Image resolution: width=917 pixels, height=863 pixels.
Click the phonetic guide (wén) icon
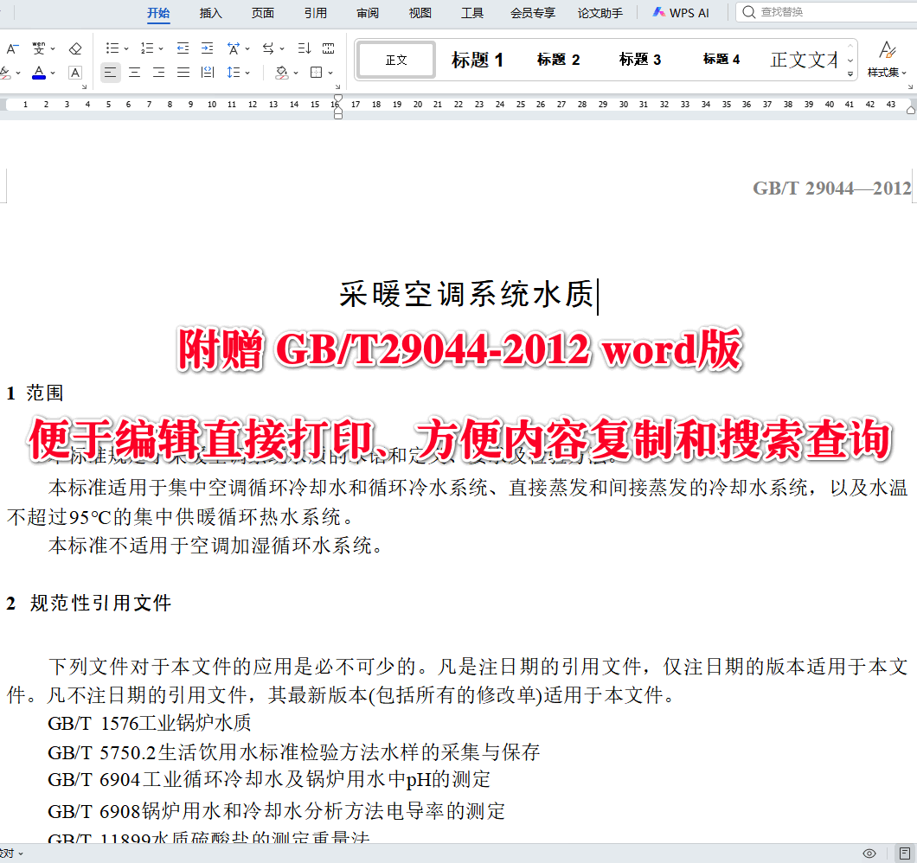39,48
